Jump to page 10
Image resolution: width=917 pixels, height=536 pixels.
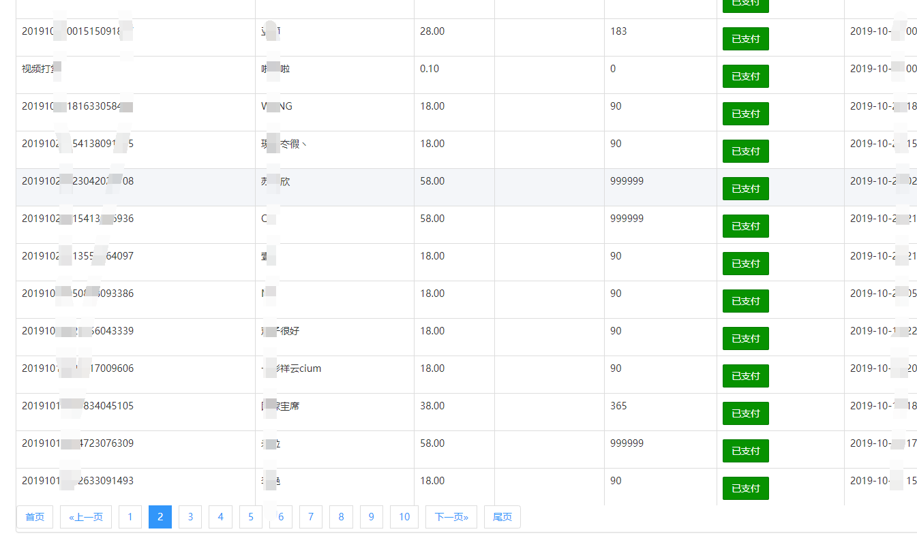pos(404,517)
